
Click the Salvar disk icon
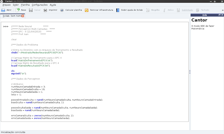[x=31, y=10]
